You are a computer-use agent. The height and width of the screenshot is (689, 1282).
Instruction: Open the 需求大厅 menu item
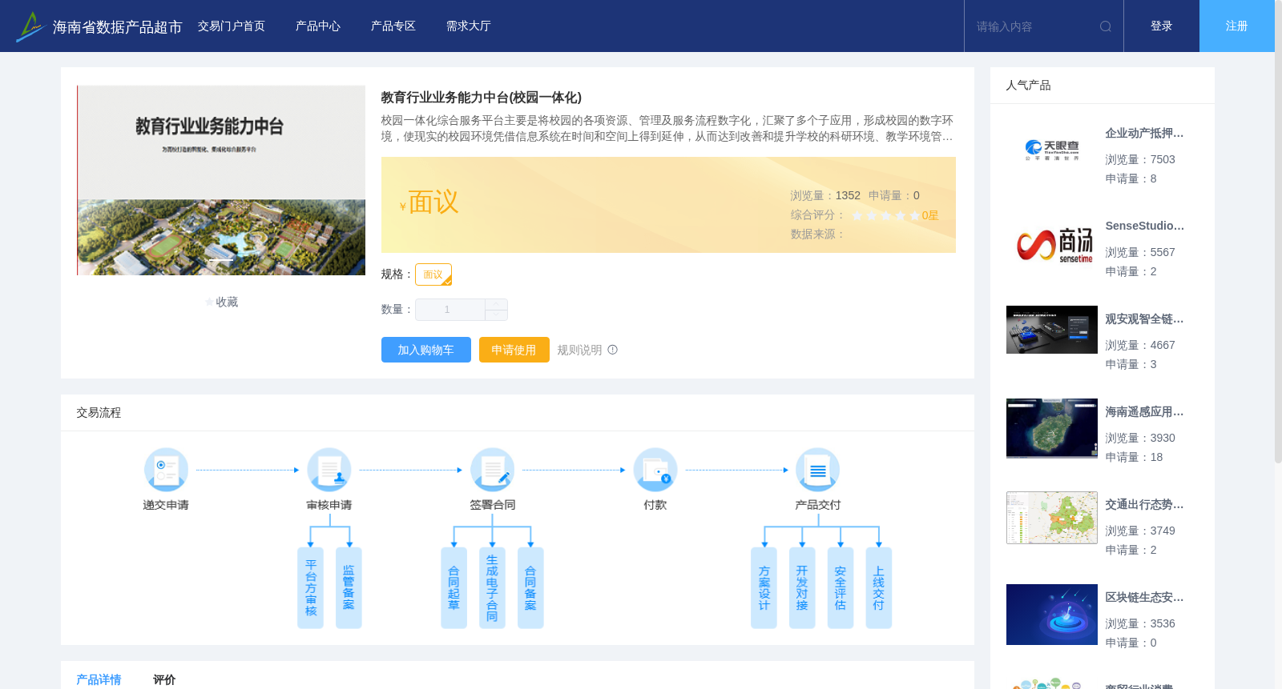tap(469, 26)
